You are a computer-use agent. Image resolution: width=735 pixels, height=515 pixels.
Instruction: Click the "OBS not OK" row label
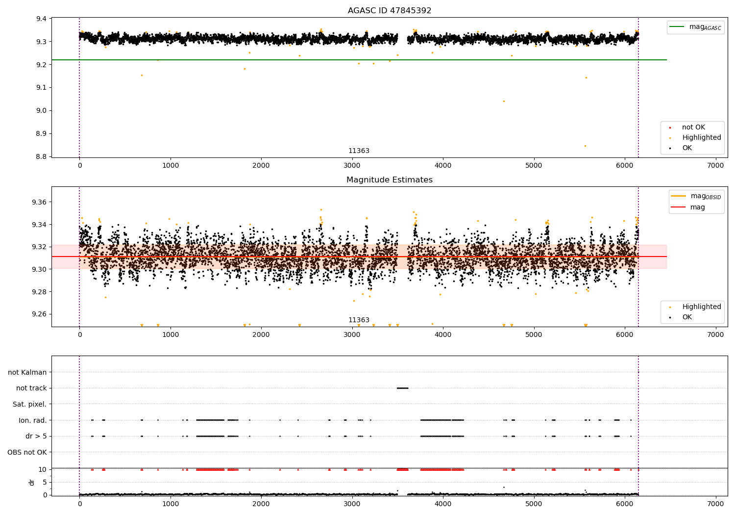click(27, 452)
